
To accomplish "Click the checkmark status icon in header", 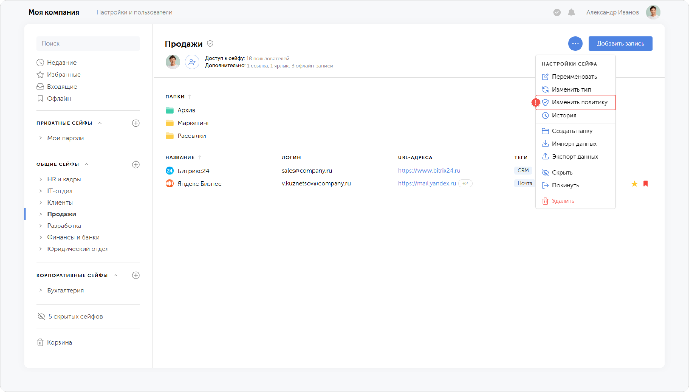I will [557, 12].
